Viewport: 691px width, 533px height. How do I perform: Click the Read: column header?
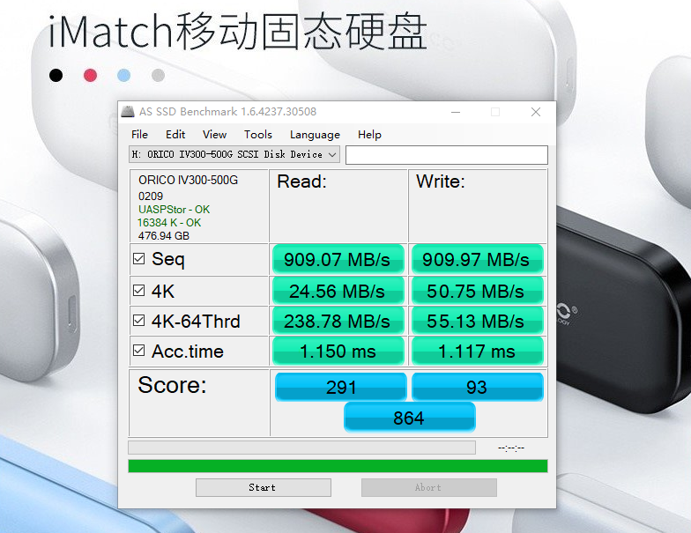point(301,181)
